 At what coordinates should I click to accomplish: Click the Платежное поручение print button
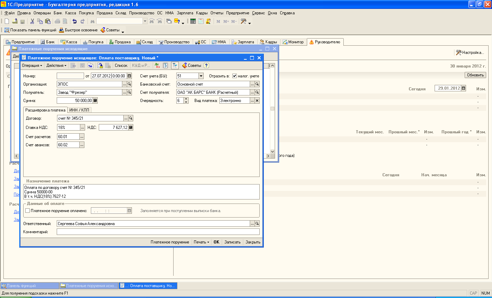[x=170, y=242]
